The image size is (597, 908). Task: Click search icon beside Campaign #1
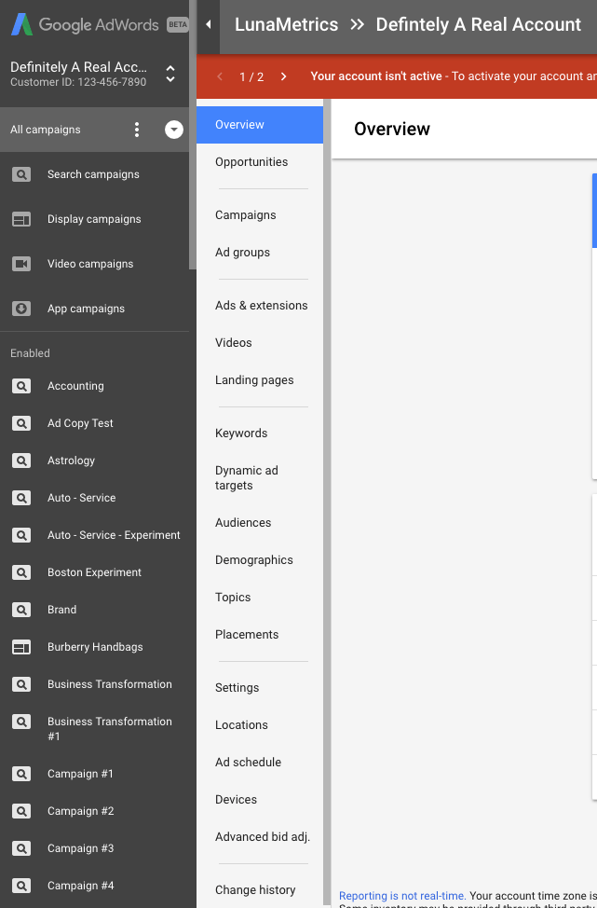21,774
